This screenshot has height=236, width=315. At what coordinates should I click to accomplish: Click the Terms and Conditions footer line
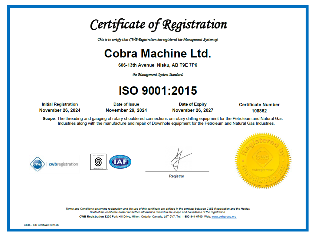coord(158,209)
